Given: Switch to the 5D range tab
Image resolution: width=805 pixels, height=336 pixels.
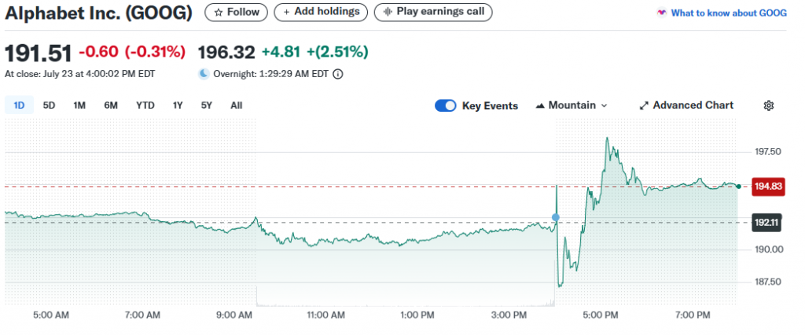Looking at the screenshot, I should click(49, 105).
